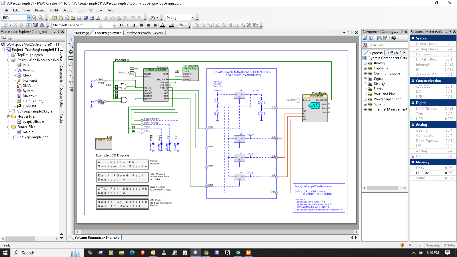Select the straight line drawing tool
The height and width of the screenshot is (257, 457).
pos(71,71)
